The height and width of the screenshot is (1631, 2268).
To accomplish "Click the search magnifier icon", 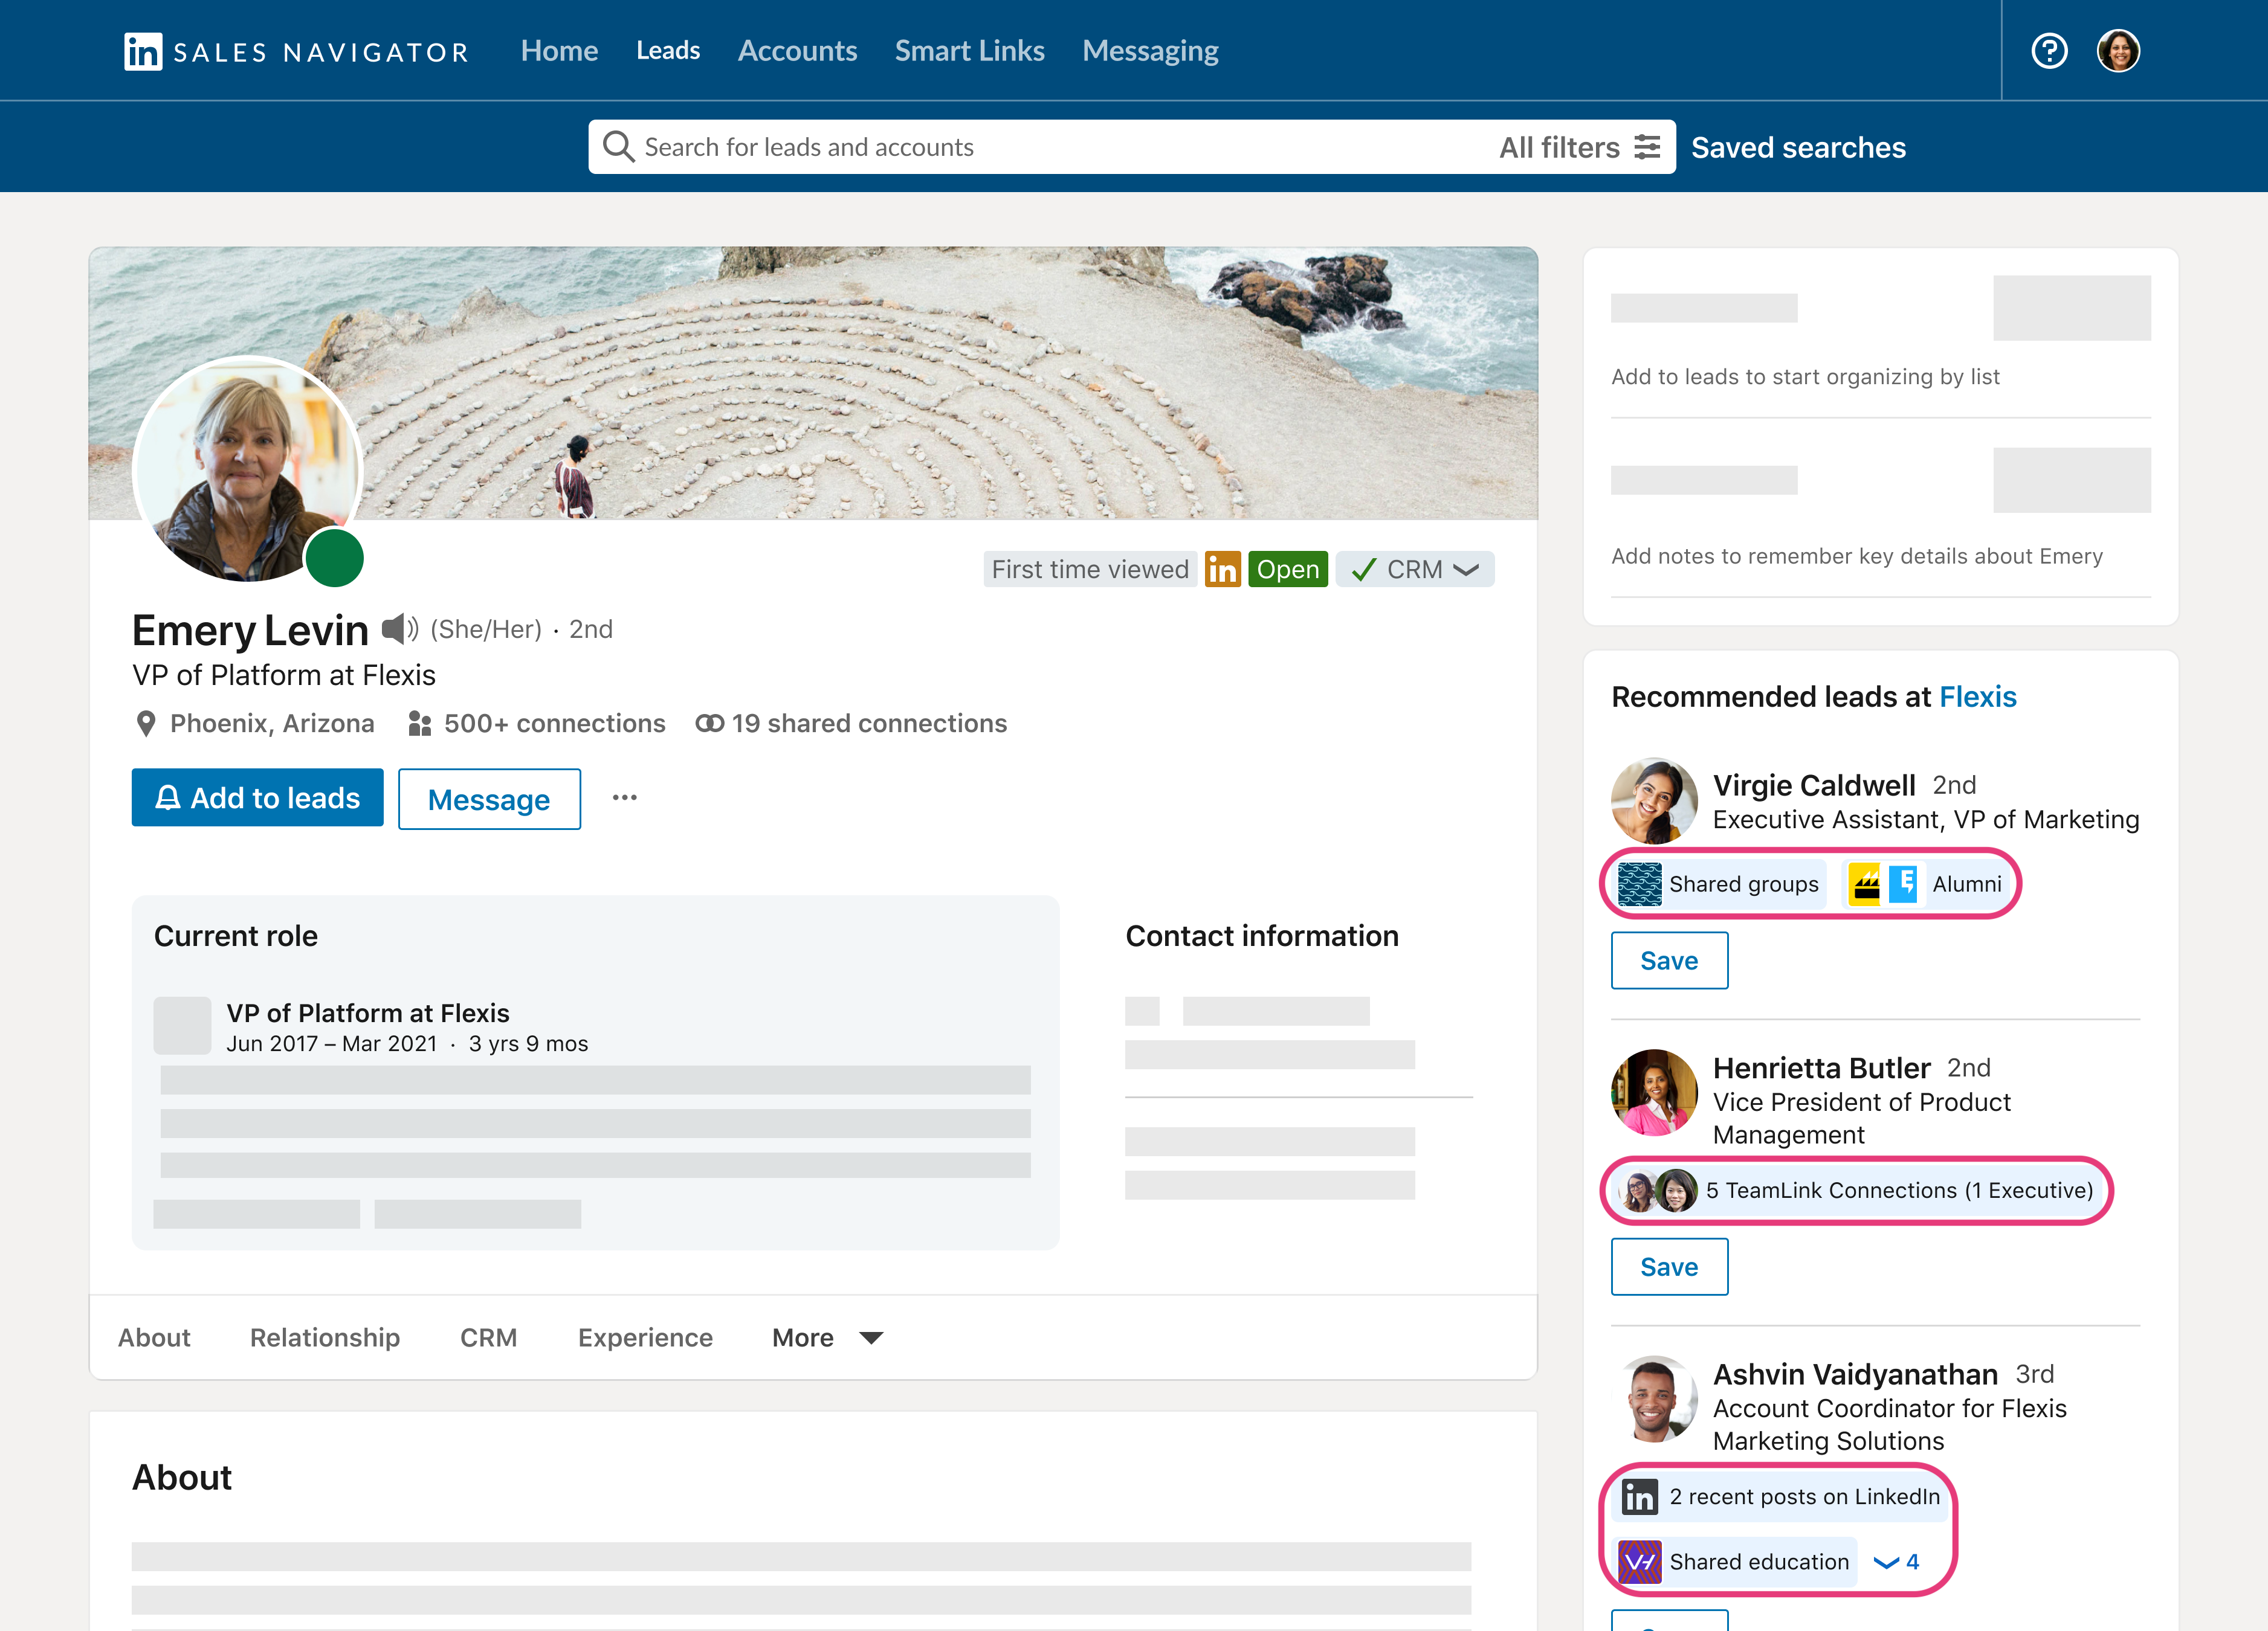I will coord(618,147).
